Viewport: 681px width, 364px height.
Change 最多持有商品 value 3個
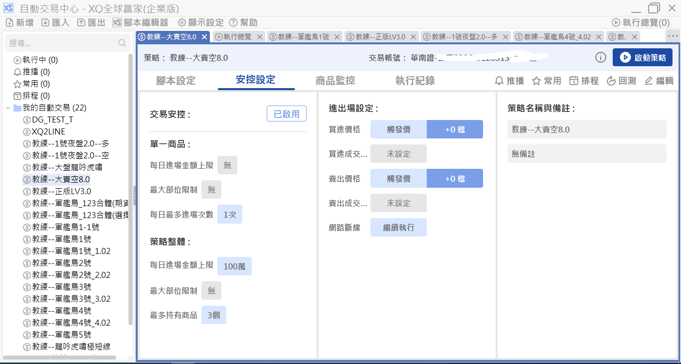point(214,315)
